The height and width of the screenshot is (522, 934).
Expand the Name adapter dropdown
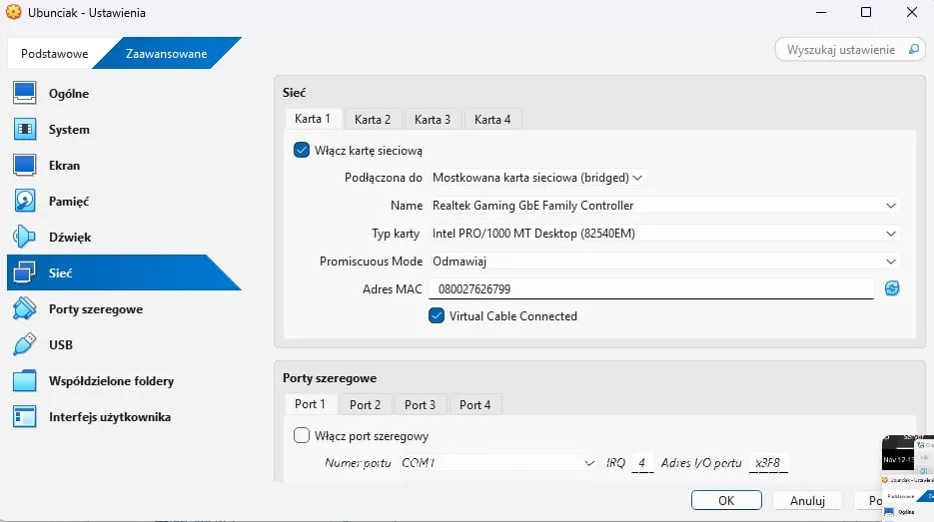664,206
